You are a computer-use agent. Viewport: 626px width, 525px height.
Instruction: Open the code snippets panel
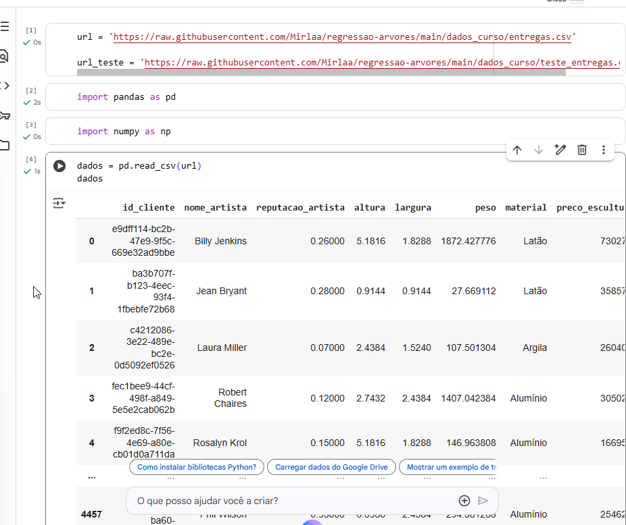pos(5,85)
